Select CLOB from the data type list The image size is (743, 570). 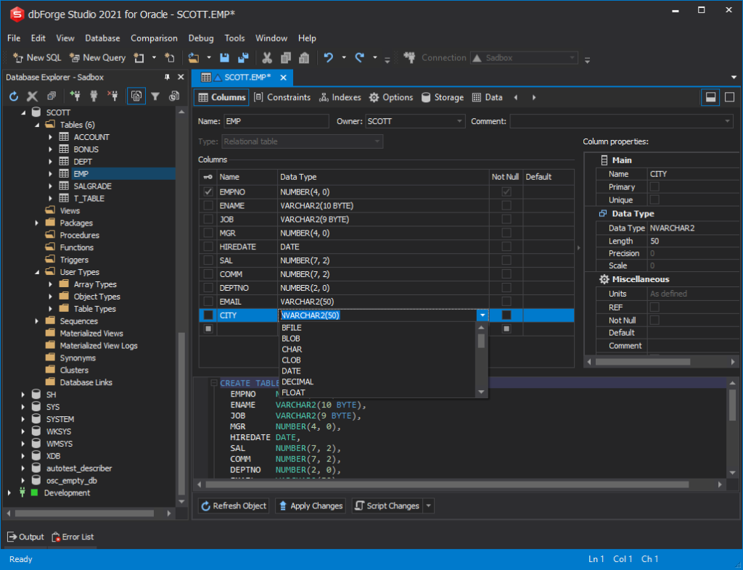291,360
